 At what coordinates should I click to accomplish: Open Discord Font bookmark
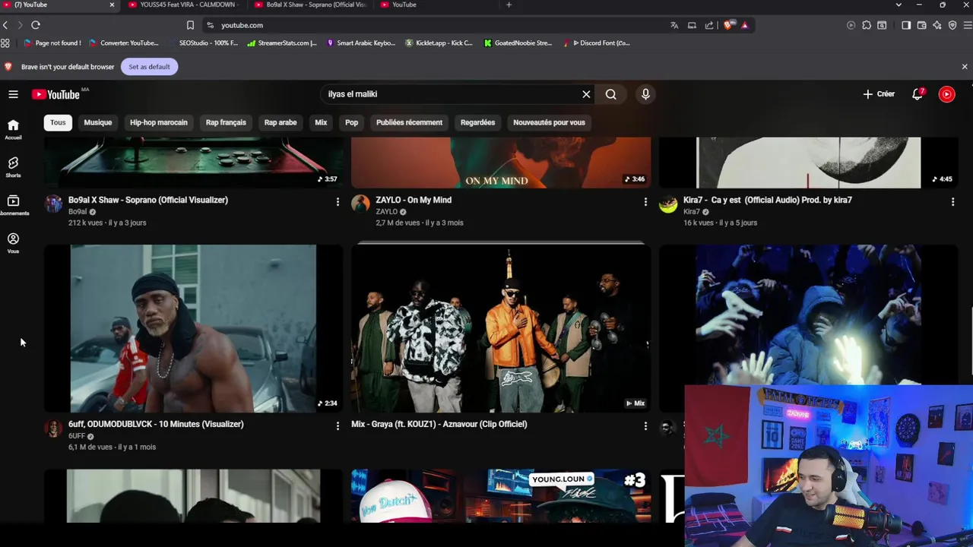click(x=597, y=43)
